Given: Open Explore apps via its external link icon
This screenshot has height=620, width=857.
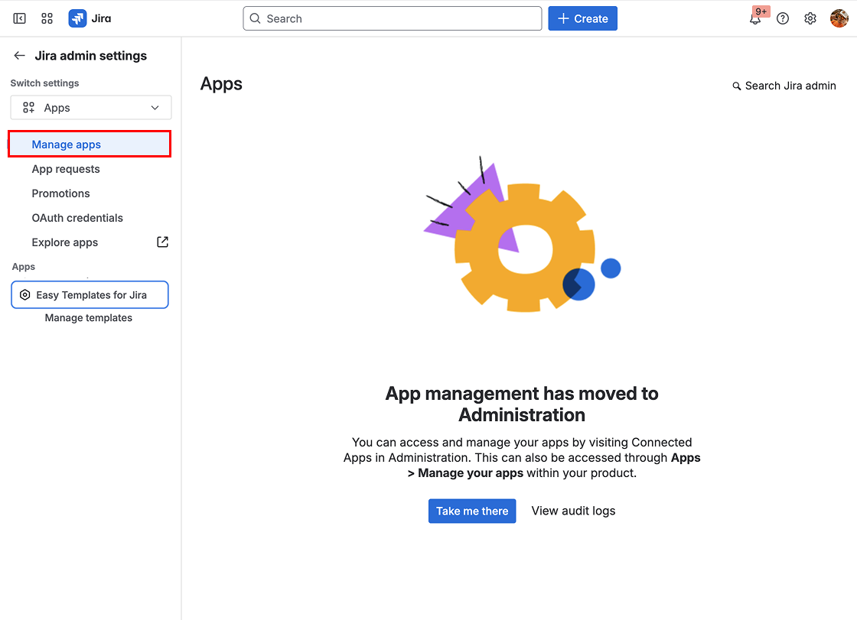Looking at the screenshot, I should coord(162,242).
